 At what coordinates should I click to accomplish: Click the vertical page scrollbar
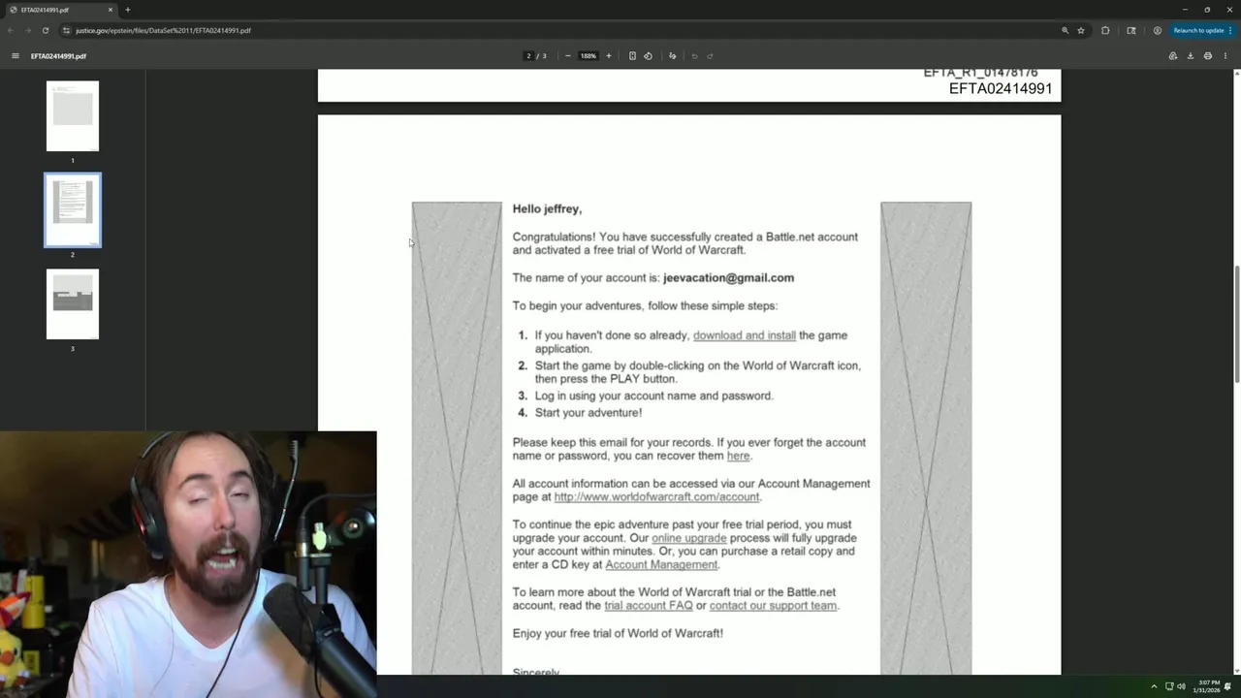click(x=1236, y=325)
